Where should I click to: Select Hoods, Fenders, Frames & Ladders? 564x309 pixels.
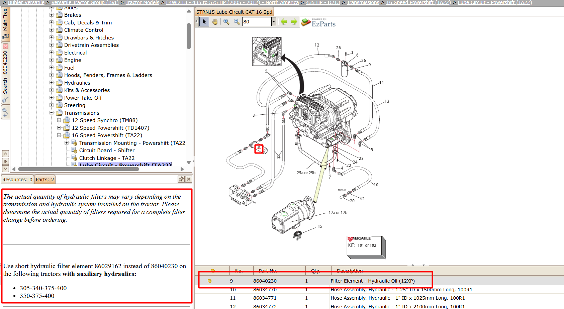(x=108, y=75)
